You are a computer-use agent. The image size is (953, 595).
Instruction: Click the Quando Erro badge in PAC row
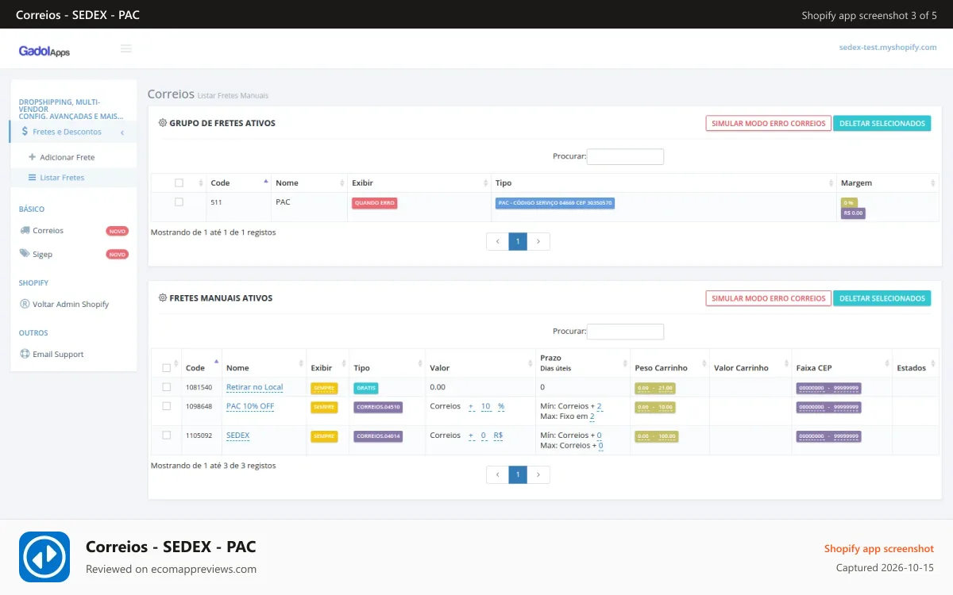click(x=375, y=203)
